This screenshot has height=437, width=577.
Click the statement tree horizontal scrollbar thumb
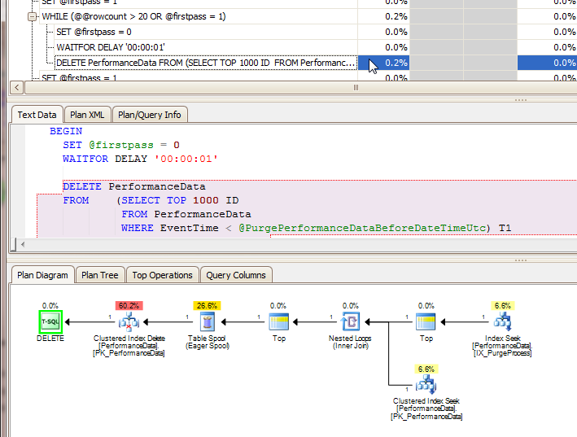pyautogui.click(x=356, y=88)
